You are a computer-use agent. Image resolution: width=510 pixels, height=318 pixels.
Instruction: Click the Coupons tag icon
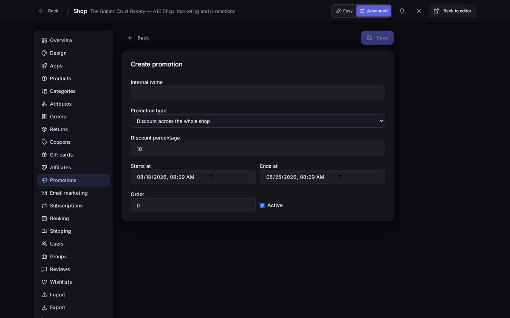(44, 142)
